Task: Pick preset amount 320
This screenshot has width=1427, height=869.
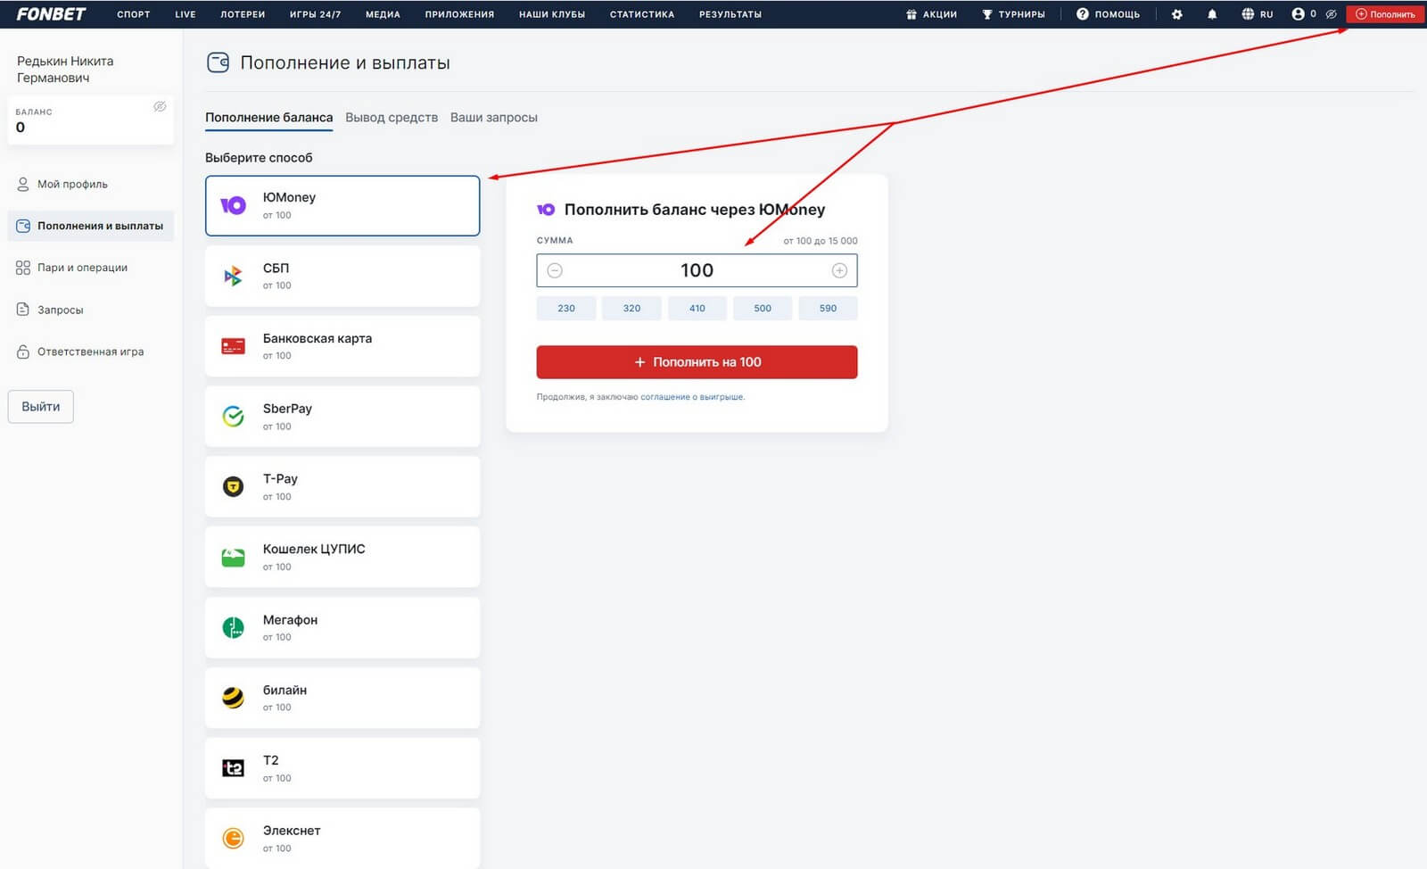Action: 631,308
